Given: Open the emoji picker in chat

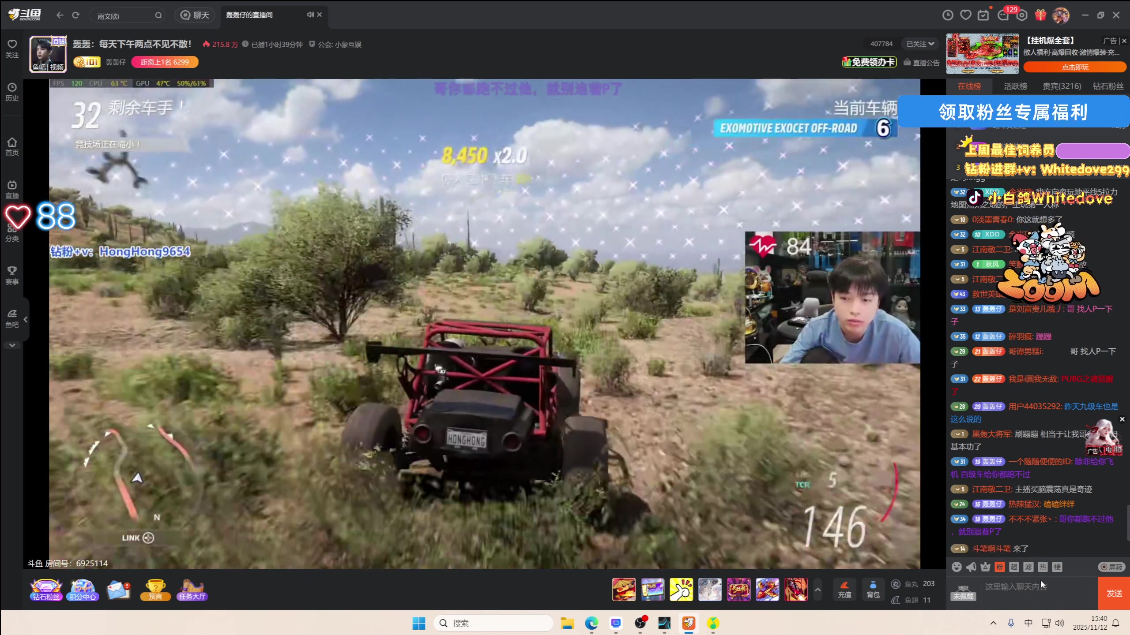Looking at the screenshot, I should [x=956, y=567].
